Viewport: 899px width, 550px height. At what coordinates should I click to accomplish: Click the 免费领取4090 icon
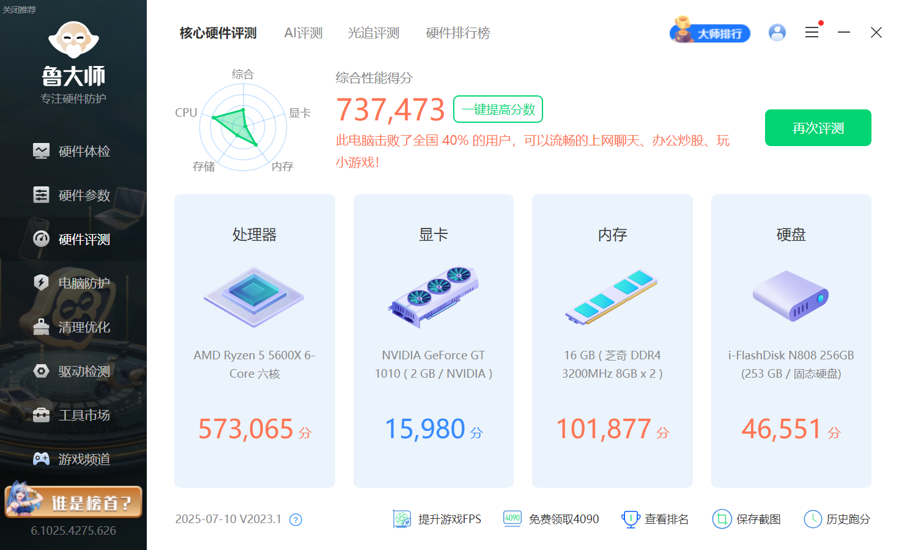512,518
